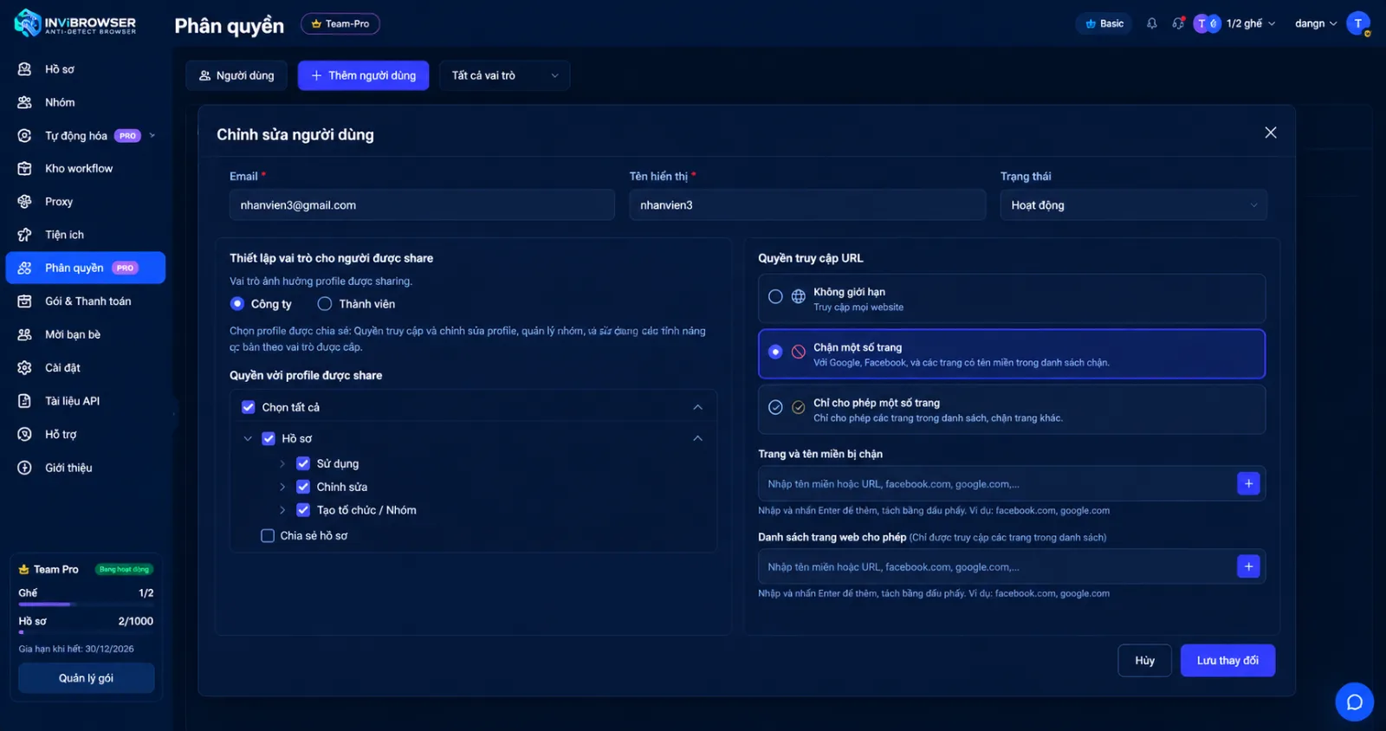
Task: Open the 1/2 ghế seats dropdown
Action: 1234,23
